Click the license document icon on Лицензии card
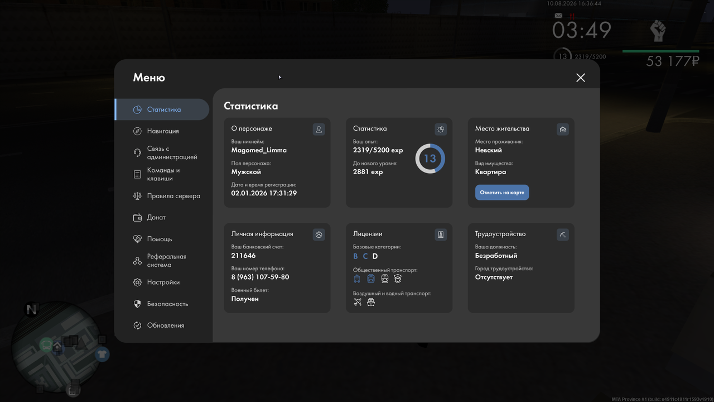The width and height of the screenshot is (714, 402). pyautogui.click(x=441, y=235)
